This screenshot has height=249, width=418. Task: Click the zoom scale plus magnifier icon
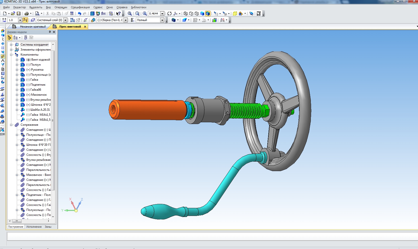[x=145, y=14]
